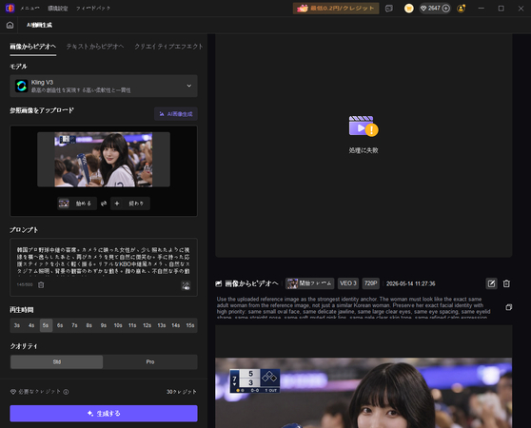The height and width of the screenshot is (428, 531).
Task: Select 10s duration
Action: click(x=118, y=325)
